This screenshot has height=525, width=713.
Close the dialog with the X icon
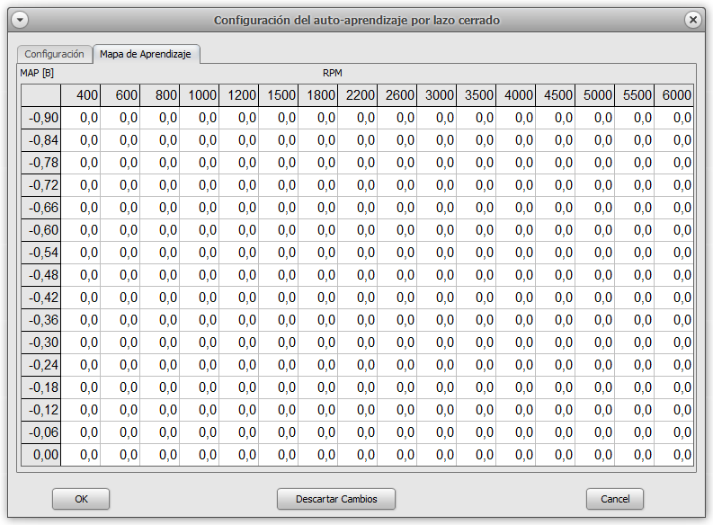[x=692, y=20]
